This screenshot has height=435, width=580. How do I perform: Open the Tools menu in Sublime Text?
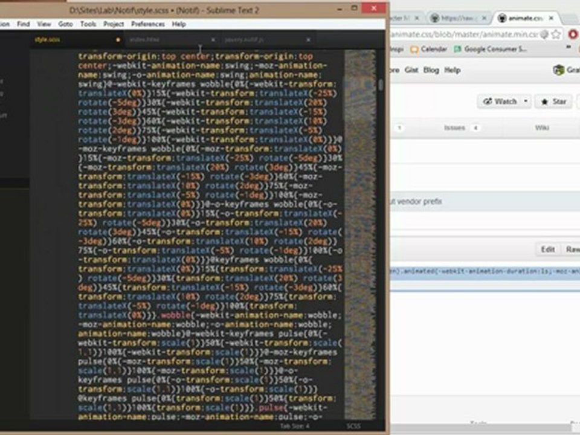(88, 24)
